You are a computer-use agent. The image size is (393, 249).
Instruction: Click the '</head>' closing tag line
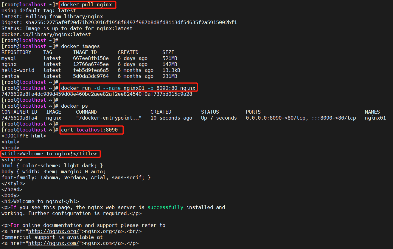[12, 189]
